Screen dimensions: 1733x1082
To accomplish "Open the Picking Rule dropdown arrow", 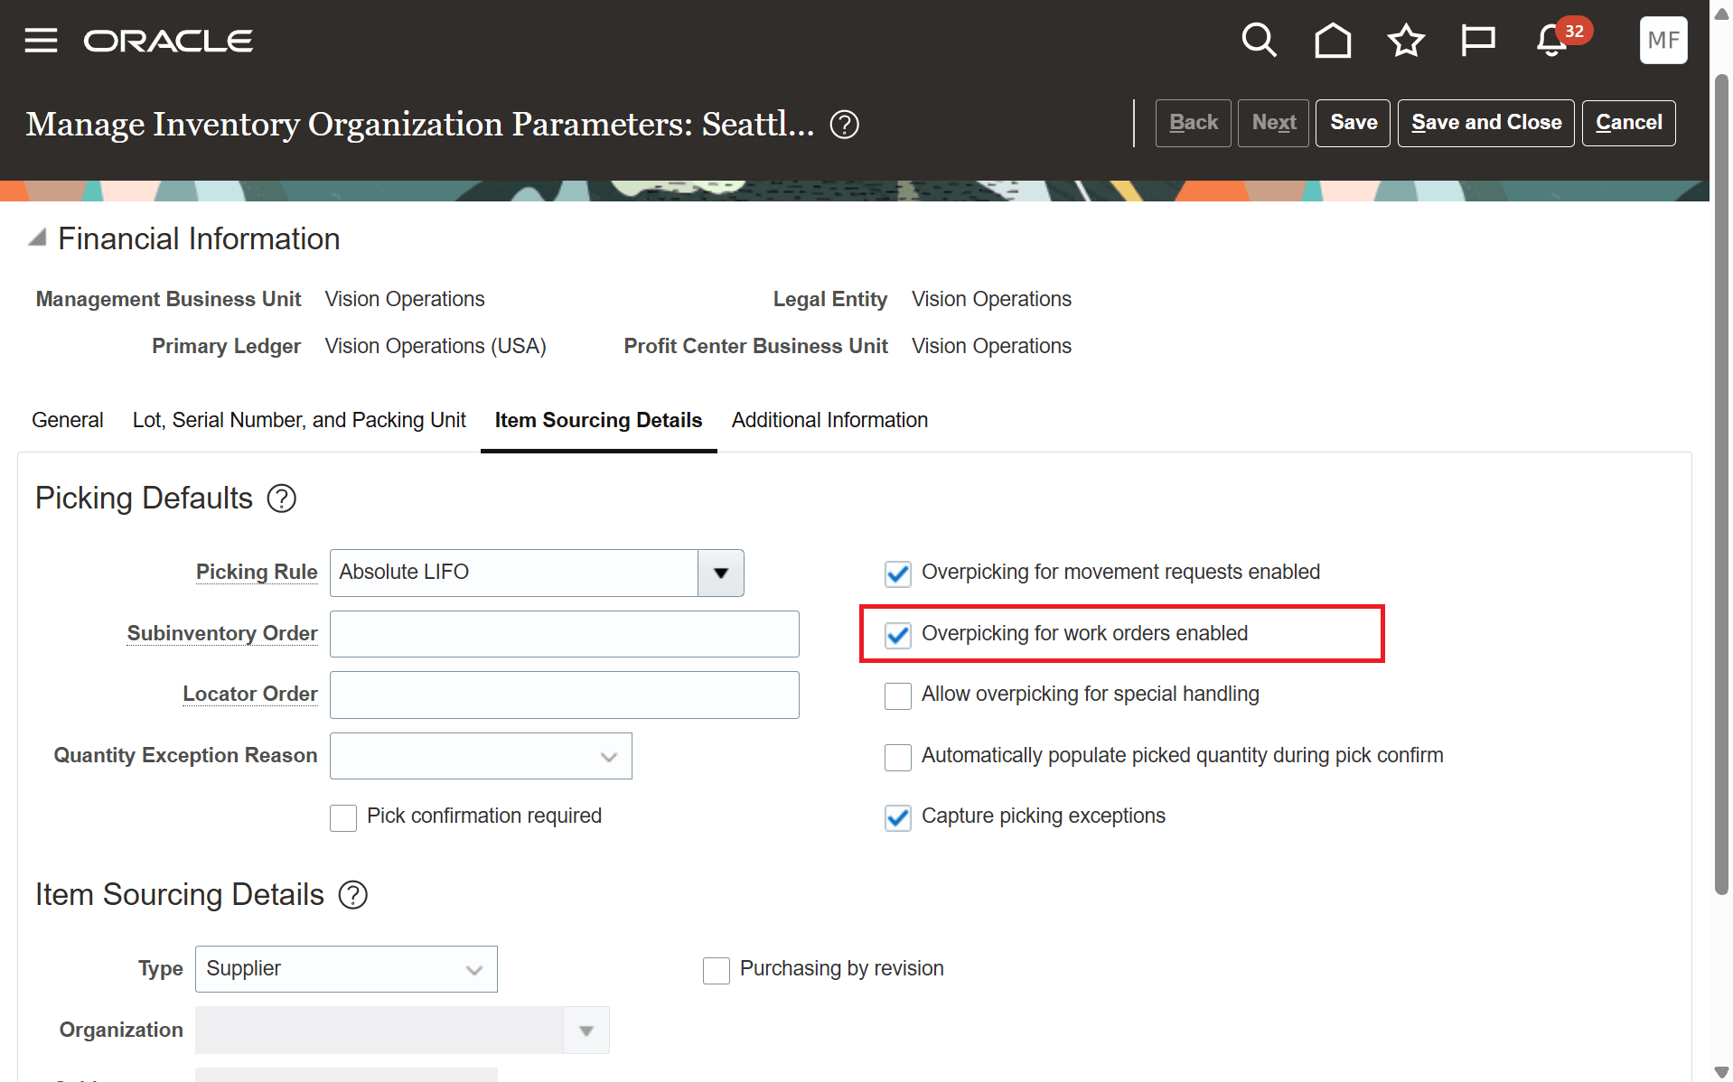I will pos(721,573).
